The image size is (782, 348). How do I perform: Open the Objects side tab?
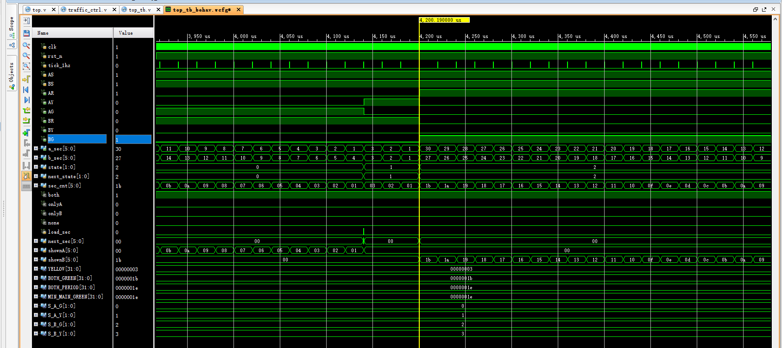coord(12,73)
